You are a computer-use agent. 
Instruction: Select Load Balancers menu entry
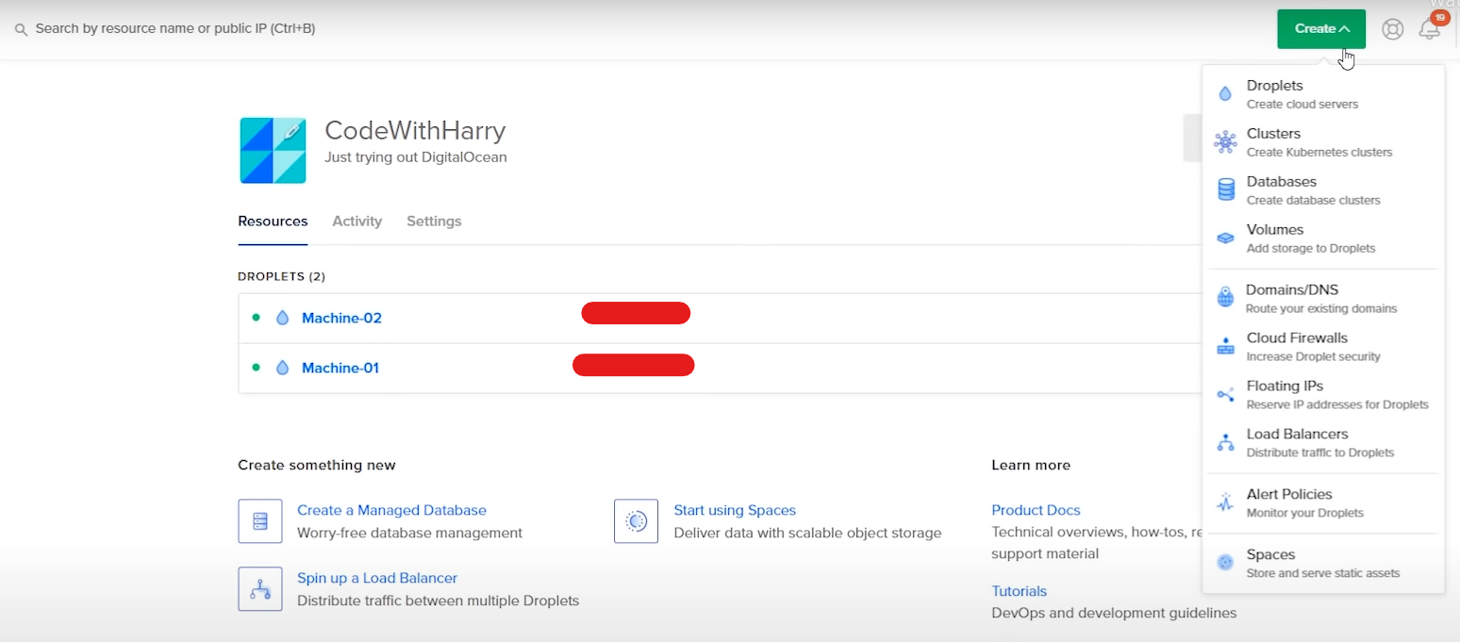1324,443
